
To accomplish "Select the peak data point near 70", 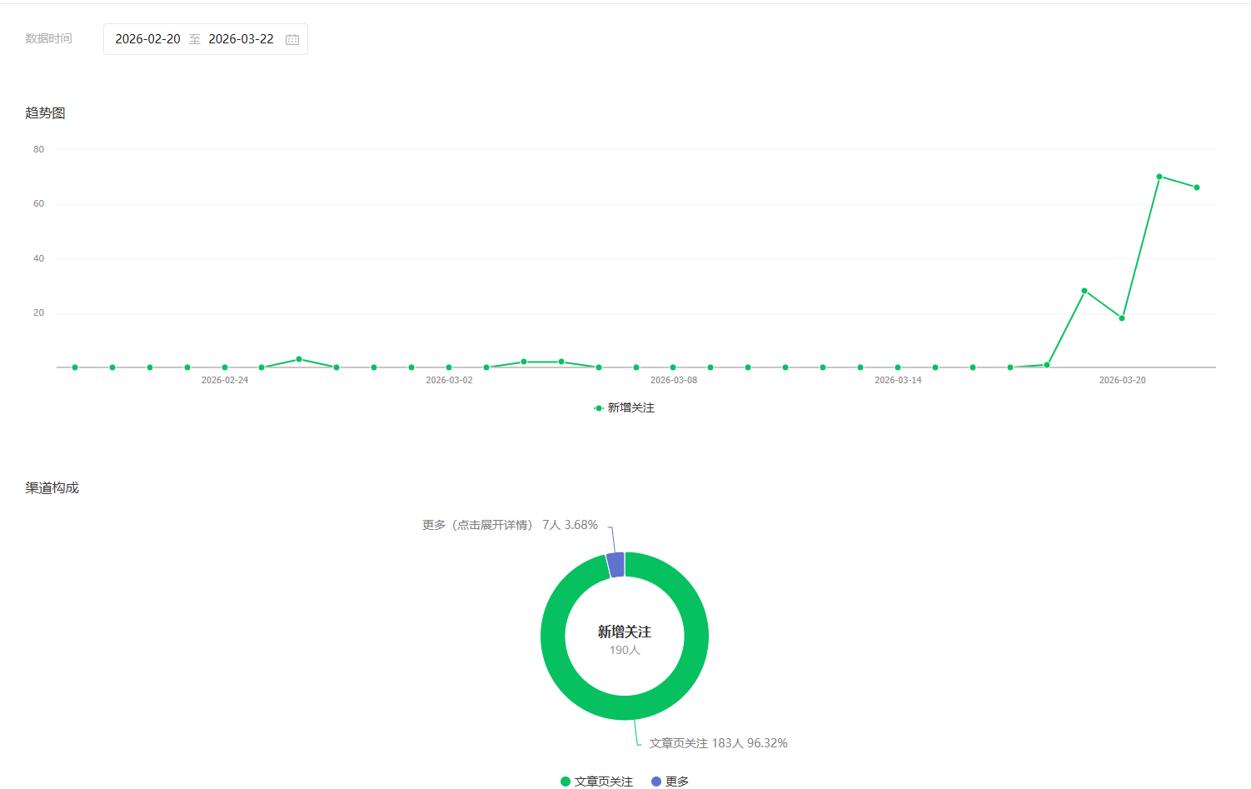I will click(x=1159, y=177).
